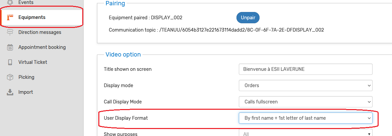Click the Import download icon

point(10,92)
